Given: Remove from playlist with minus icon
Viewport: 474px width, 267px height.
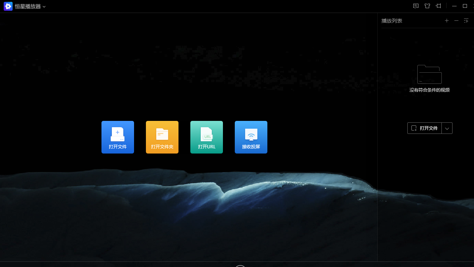Looking at the screenshot, I should pyautogui.click(x=456, y=21).
